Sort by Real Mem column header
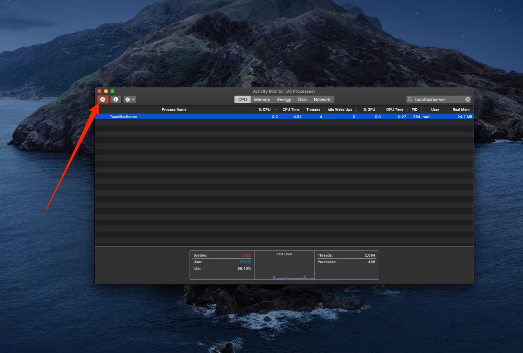Viewport: 523px width, 353px height. [461, 109]
